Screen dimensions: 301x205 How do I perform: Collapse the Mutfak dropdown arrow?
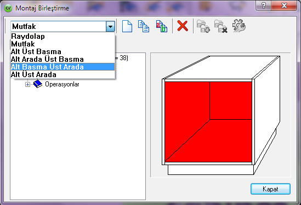[x=110, y=26]
